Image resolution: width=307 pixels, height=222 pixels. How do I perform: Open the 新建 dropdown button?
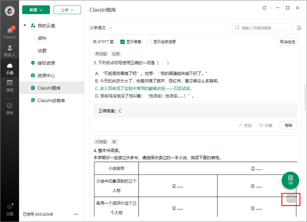pyautogui.click(x=36, y=10)
